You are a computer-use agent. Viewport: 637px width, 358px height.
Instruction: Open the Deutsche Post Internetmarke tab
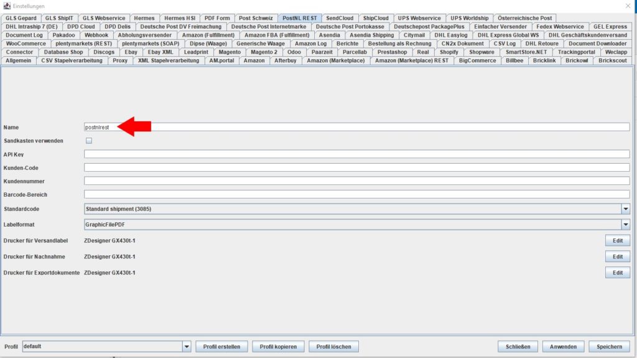tap(269, 26)
